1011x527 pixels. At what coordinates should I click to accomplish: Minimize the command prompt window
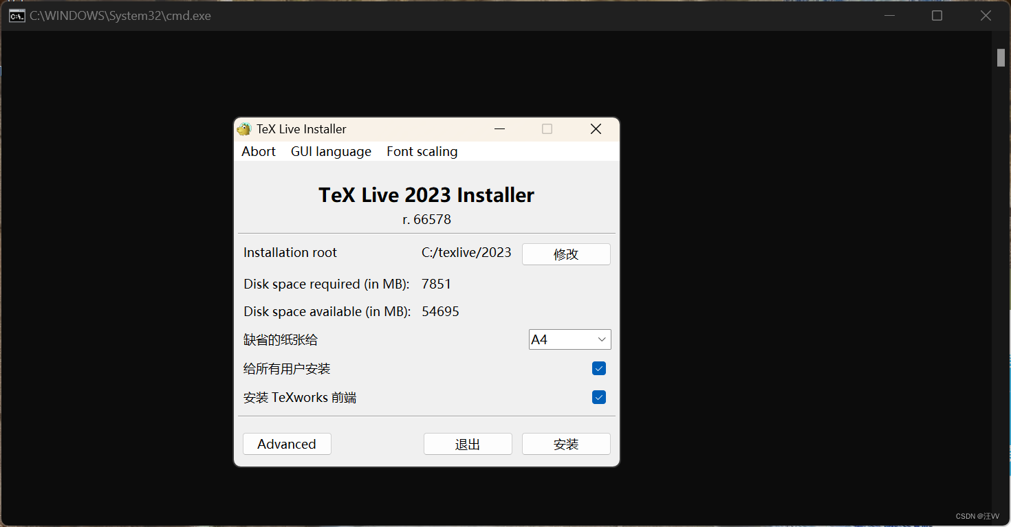pos(889,14)
